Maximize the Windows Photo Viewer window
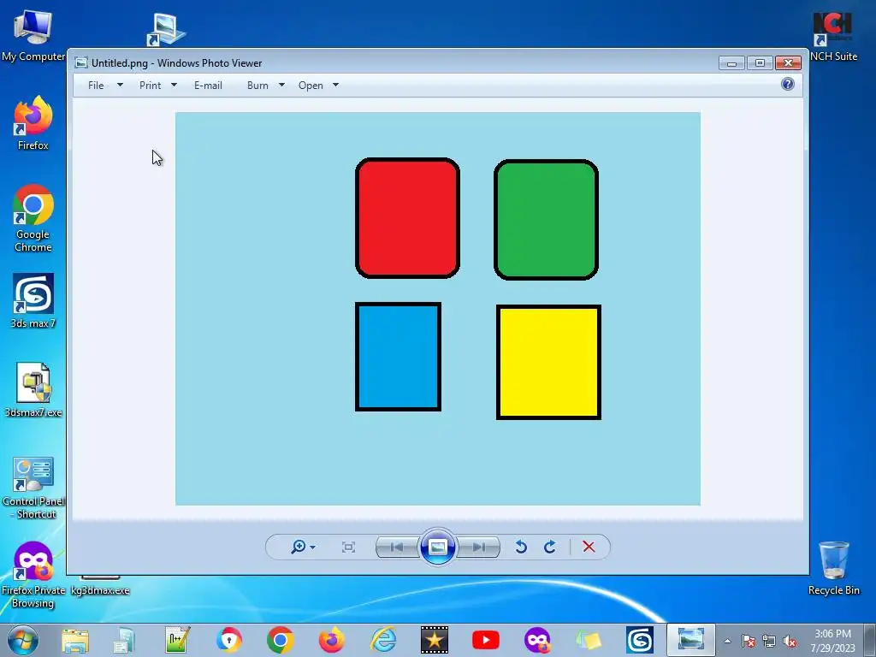The width and height of the screenshot is (876, 657). point(760,63)
